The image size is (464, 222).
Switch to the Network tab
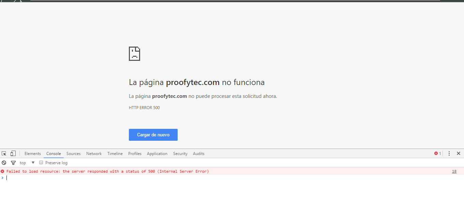[94, 154]
